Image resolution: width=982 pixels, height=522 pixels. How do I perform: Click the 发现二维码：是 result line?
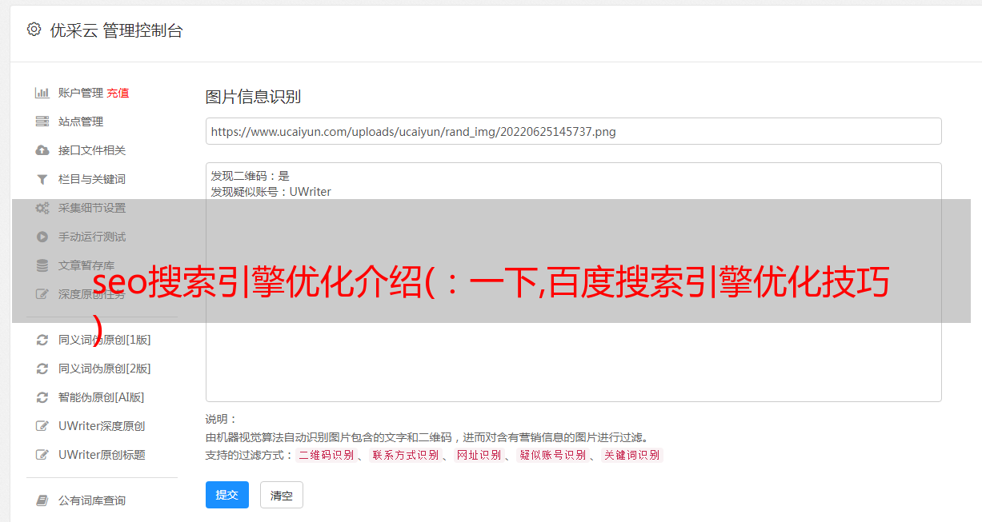pyautogui.click(x=251, y=176)
